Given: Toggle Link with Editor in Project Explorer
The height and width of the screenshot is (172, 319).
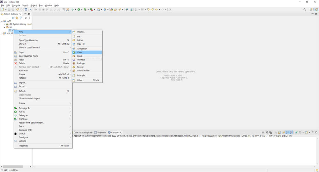Looking at the screenshot, I should (x=17, y=18).
